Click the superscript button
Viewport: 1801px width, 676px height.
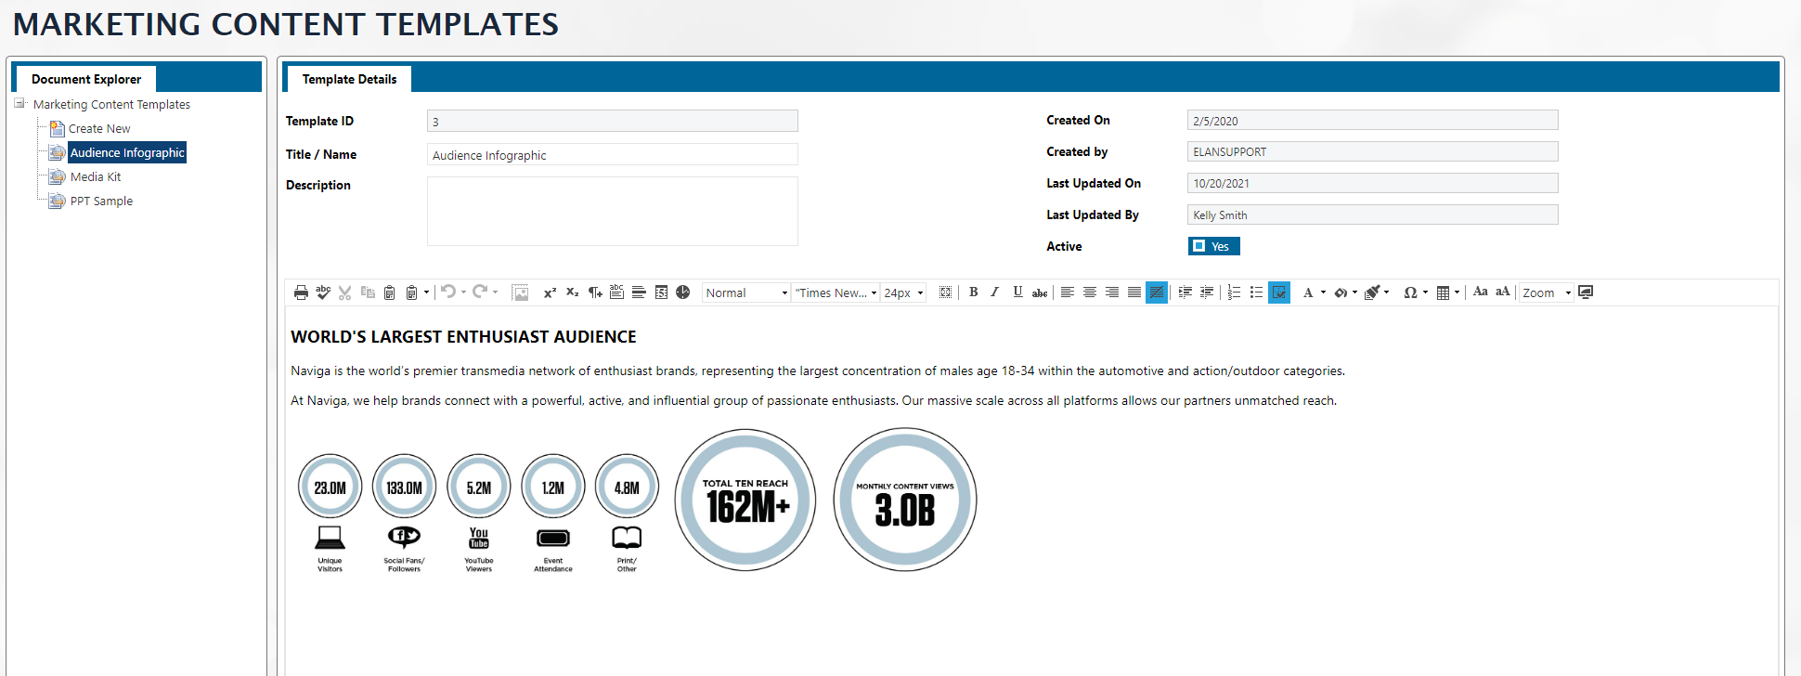[x=550, y=292]
